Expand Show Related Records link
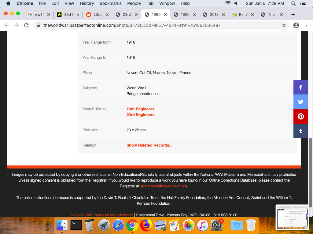 (149, 145)
